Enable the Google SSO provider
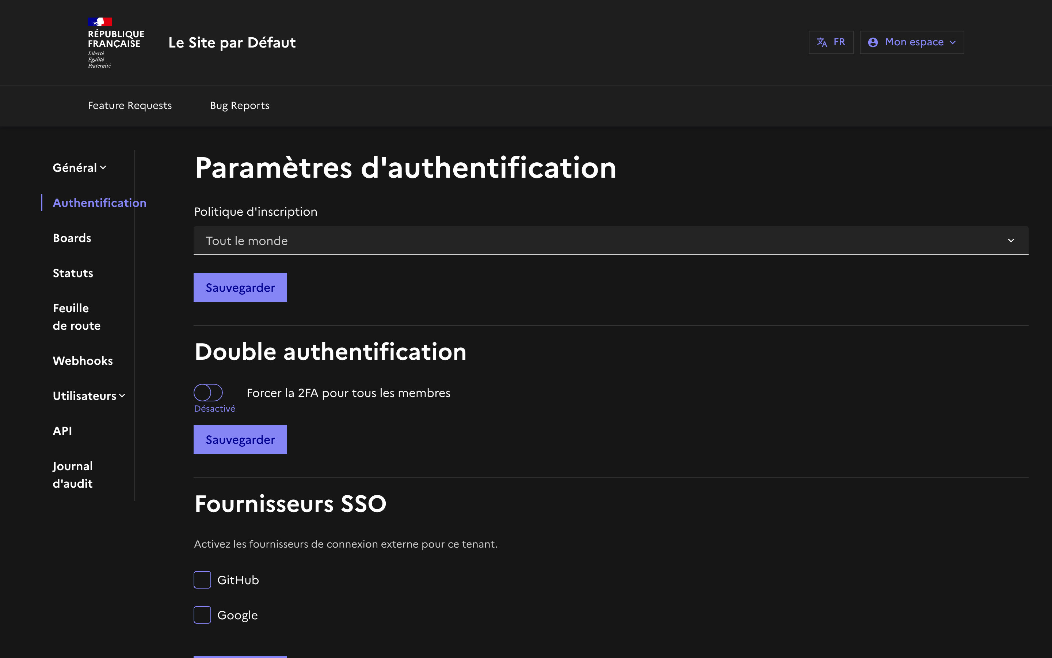The height and width of the screenshot is (658, 1052). click(x=202, y=615)
